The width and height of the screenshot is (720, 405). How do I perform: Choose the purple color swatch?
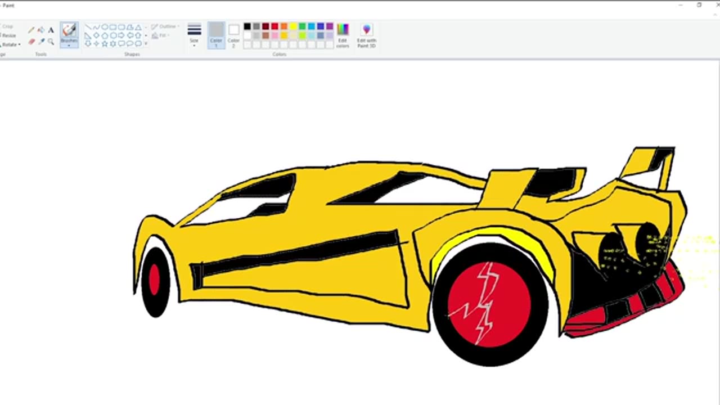[330, 26]
